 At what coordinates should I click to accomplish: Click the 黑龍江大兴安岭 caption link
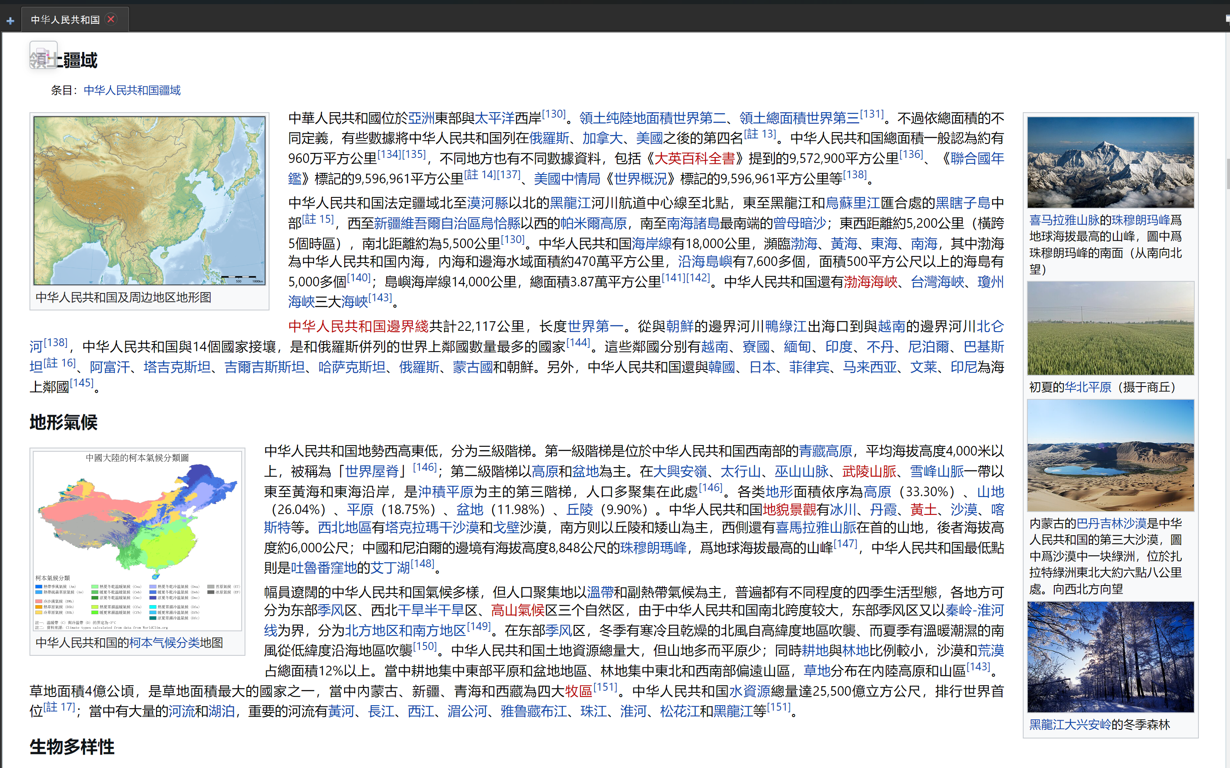[x=1070, y=725]
